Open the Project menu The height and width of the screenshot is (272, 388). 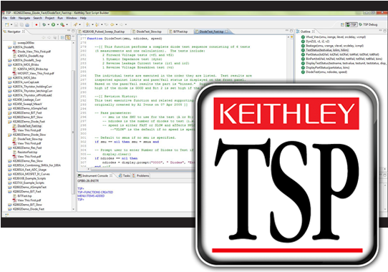tap(49, 18)
